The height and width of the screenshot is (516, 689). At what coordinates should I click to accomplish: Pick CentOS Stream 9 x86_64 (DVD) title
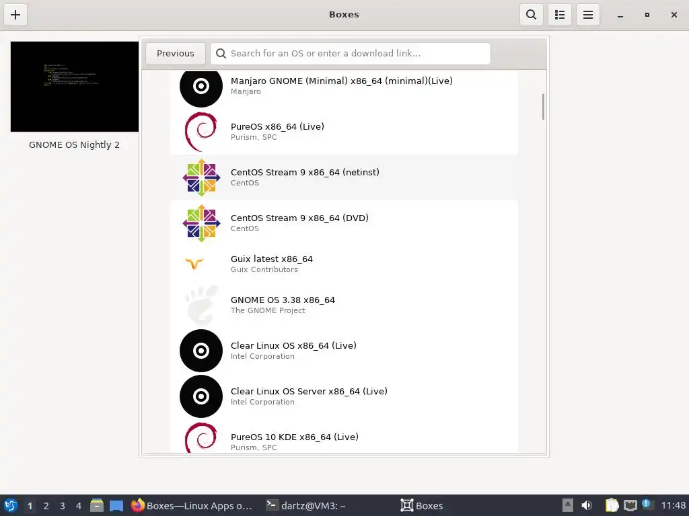299,218
